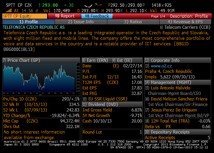This screenshot has width=214, height=153.
Task: Switch to the 4) Revenue & EPS tab
Action: [185, 22]
